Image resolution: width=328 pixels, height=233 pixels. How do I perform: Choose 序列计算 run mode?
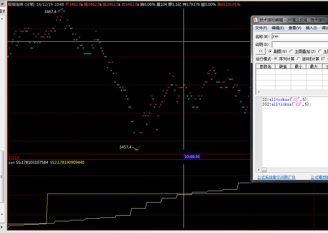(276, 59)
